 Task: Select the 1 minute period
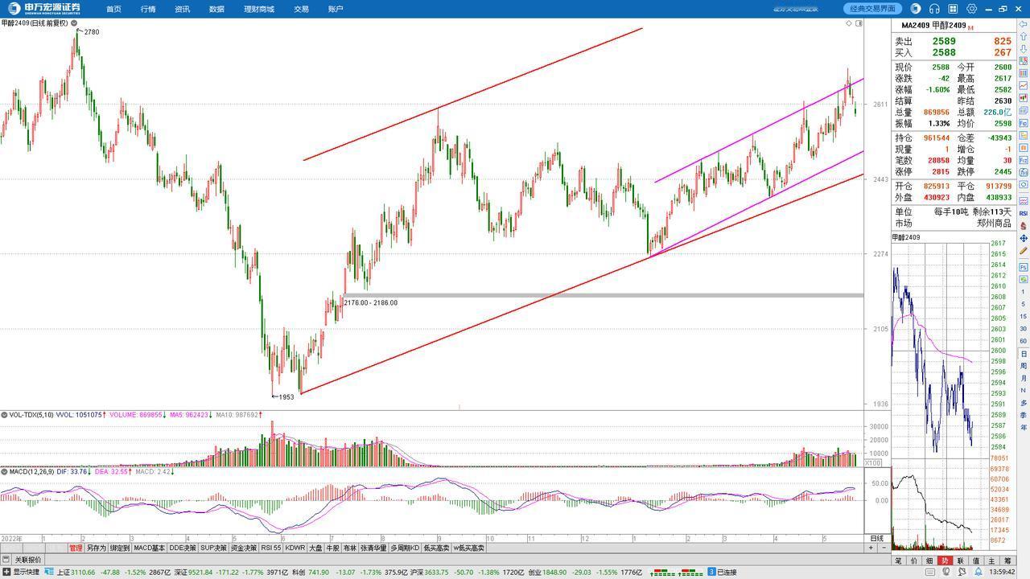click(x=1024, y=291)
